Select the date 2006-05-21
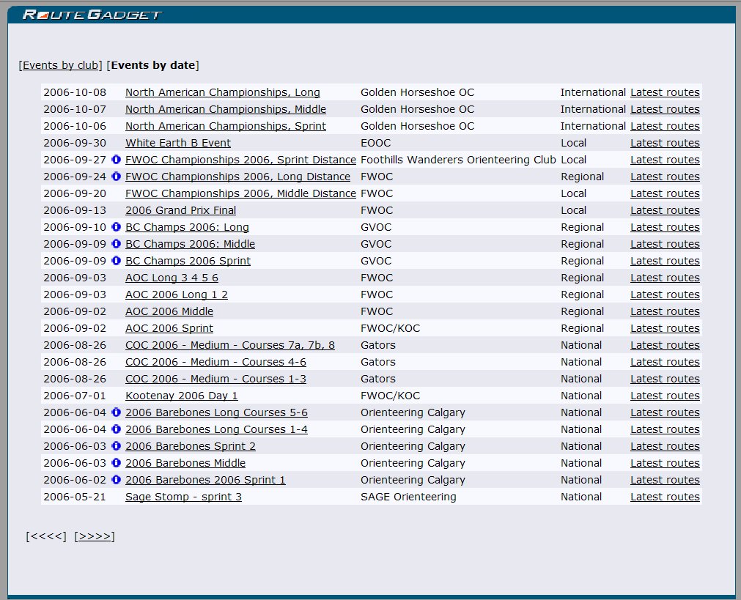The image size is (741, 600). pyautogui.click(x=75, y=497)
